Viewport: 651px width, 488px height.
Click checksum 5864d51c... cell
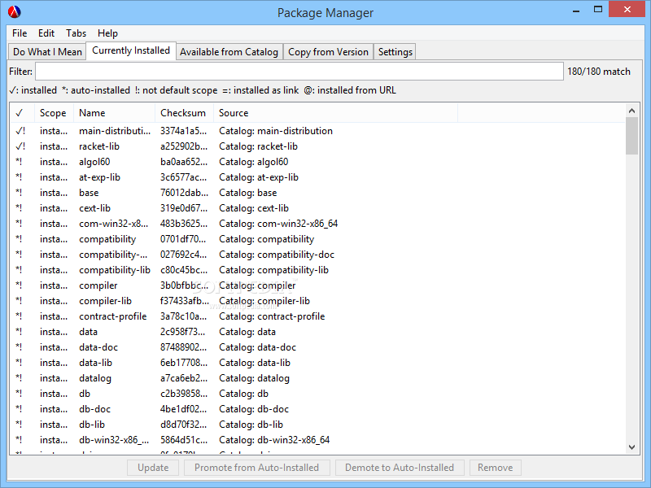pos(184,440)
